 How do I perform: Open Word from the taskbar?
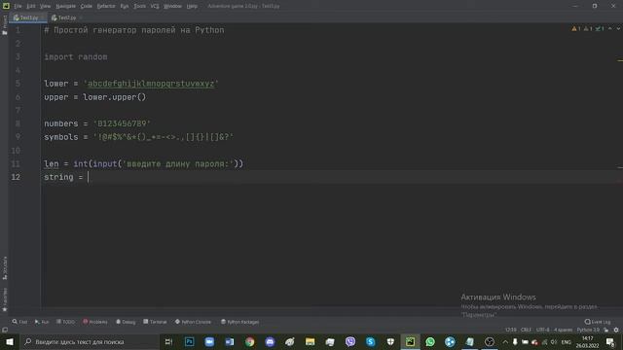[x=230, y=341]
